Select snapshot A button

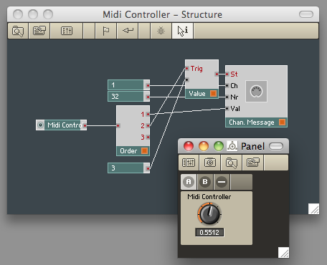click(189, 182)
